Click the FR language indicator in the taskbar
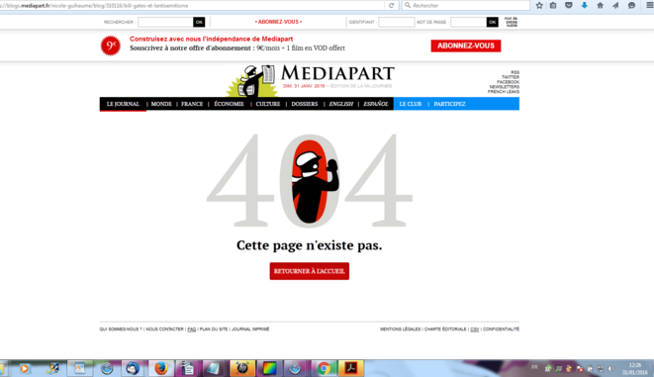 [x=534, y=367]
